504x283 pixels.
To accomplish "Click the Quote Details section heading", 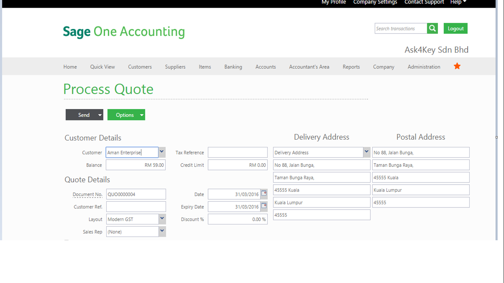I will [x=87, y=180].
